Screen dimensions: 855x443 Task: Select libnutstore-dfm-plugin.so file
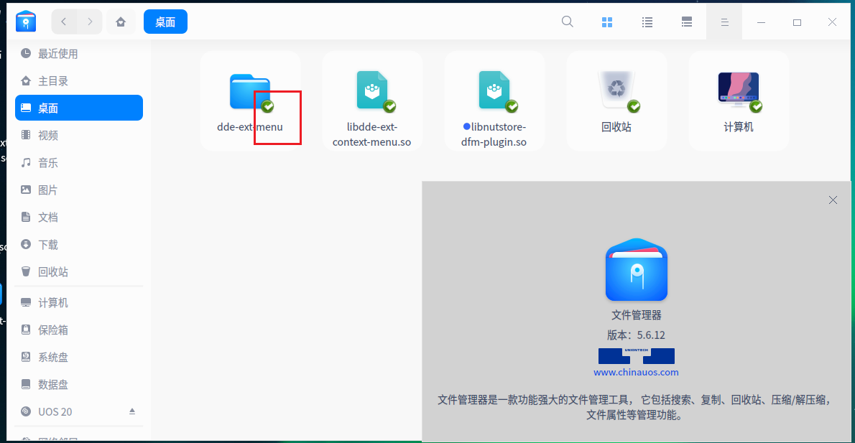point(494,93)
